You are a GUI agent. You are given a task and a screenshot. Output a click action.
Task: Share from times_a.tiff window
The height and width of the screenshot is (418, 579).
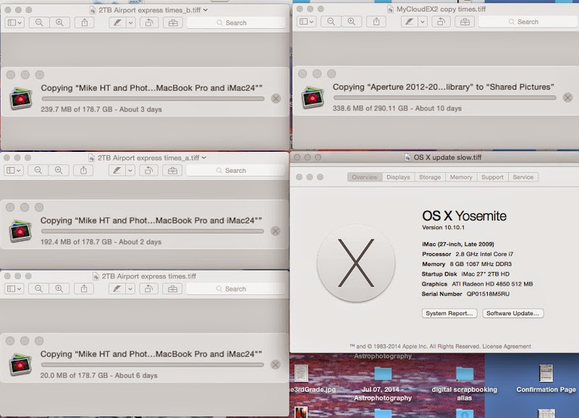(83, 170)
